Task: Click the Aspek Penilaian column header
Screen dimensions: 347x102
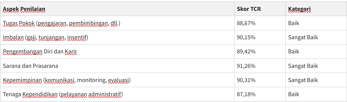Action: [x=24, y=9]
